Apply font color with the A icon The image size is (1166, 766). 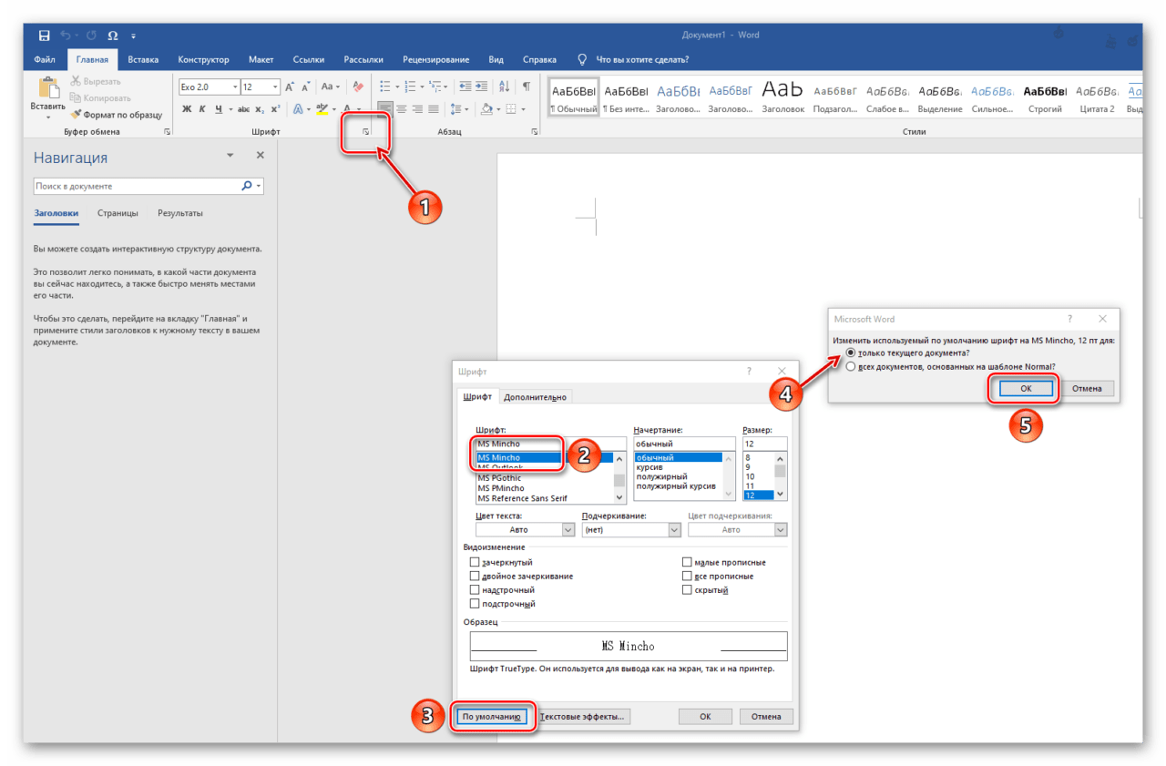coord(347,109)
